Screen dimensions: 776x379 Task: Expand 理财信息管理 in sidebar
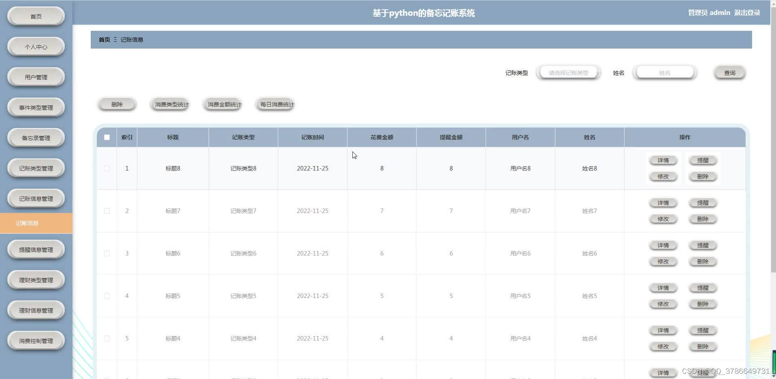point(36,310)
